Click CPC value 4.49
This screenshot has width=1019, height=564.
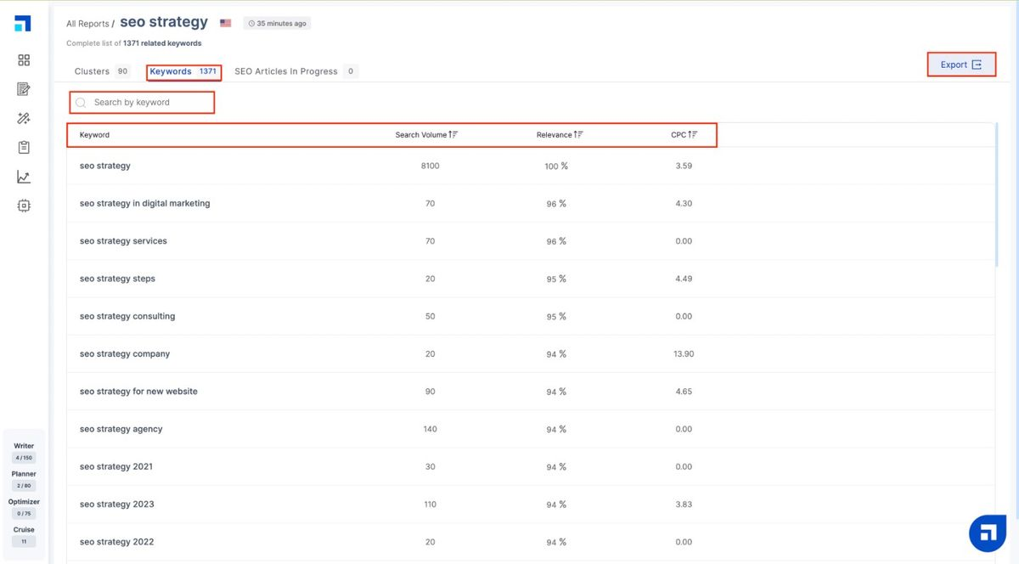click(684, 279)
